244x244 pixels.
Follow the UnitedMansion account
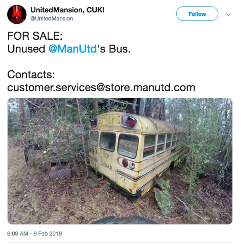tap(197, 14)
